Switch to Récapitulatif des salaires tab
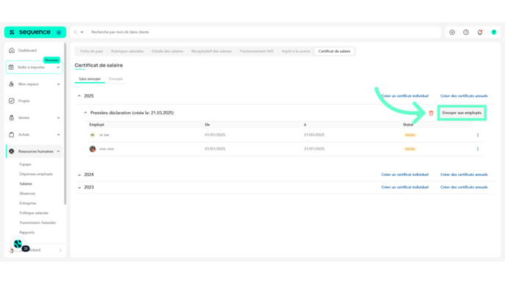Image resolution: width=505 pixels, height=284 pixels. [x=211, y=51]
